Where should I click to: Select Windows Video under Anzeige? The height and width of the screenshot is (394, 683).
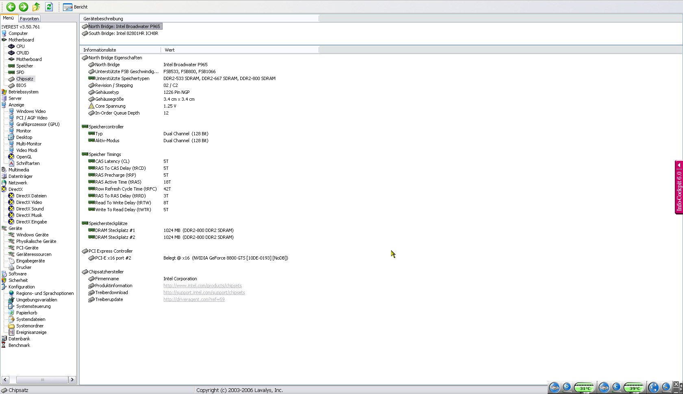[x=31, y=111]
